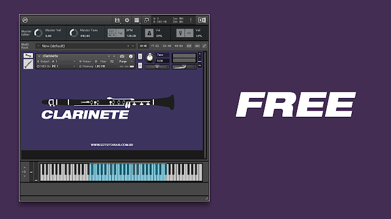Click the exclamation panic button
Viewport: 391px width, 219px height.
[191, 20]
